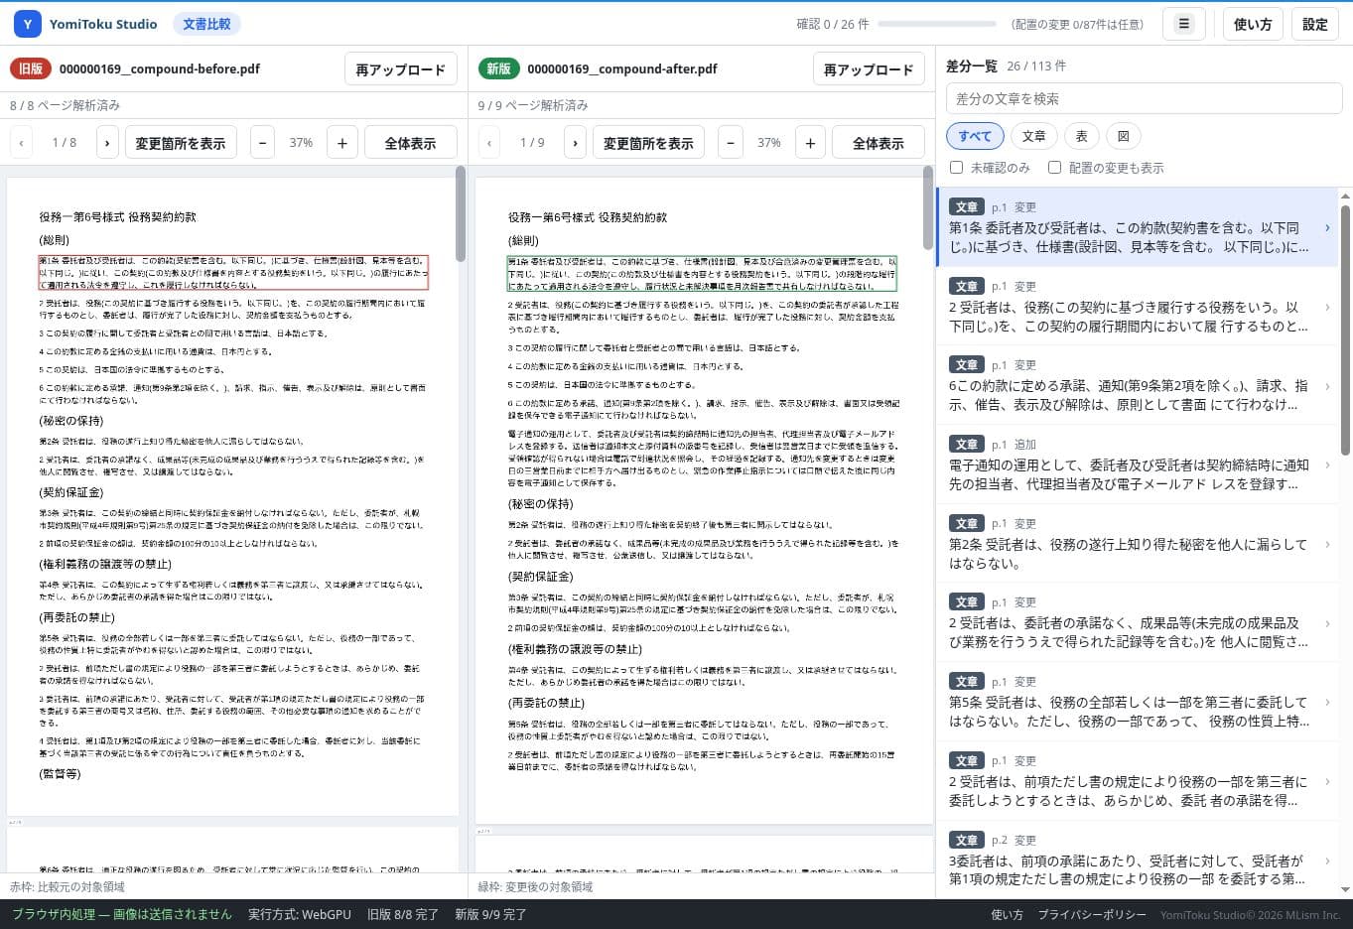
Task: Fit the old document with 全体表示
Action: (410, 143)
